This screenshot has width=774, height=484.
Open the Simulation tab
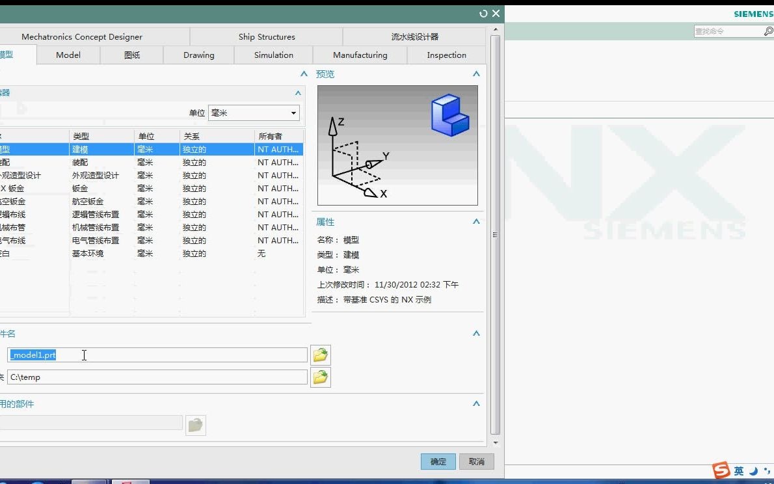tap(273, 55)
